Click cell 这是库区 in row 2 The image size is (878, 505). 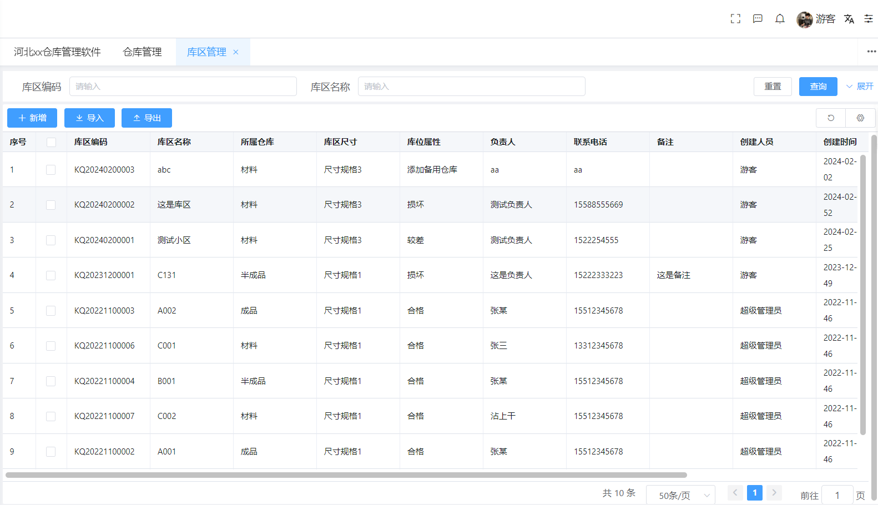click(174, 205)
